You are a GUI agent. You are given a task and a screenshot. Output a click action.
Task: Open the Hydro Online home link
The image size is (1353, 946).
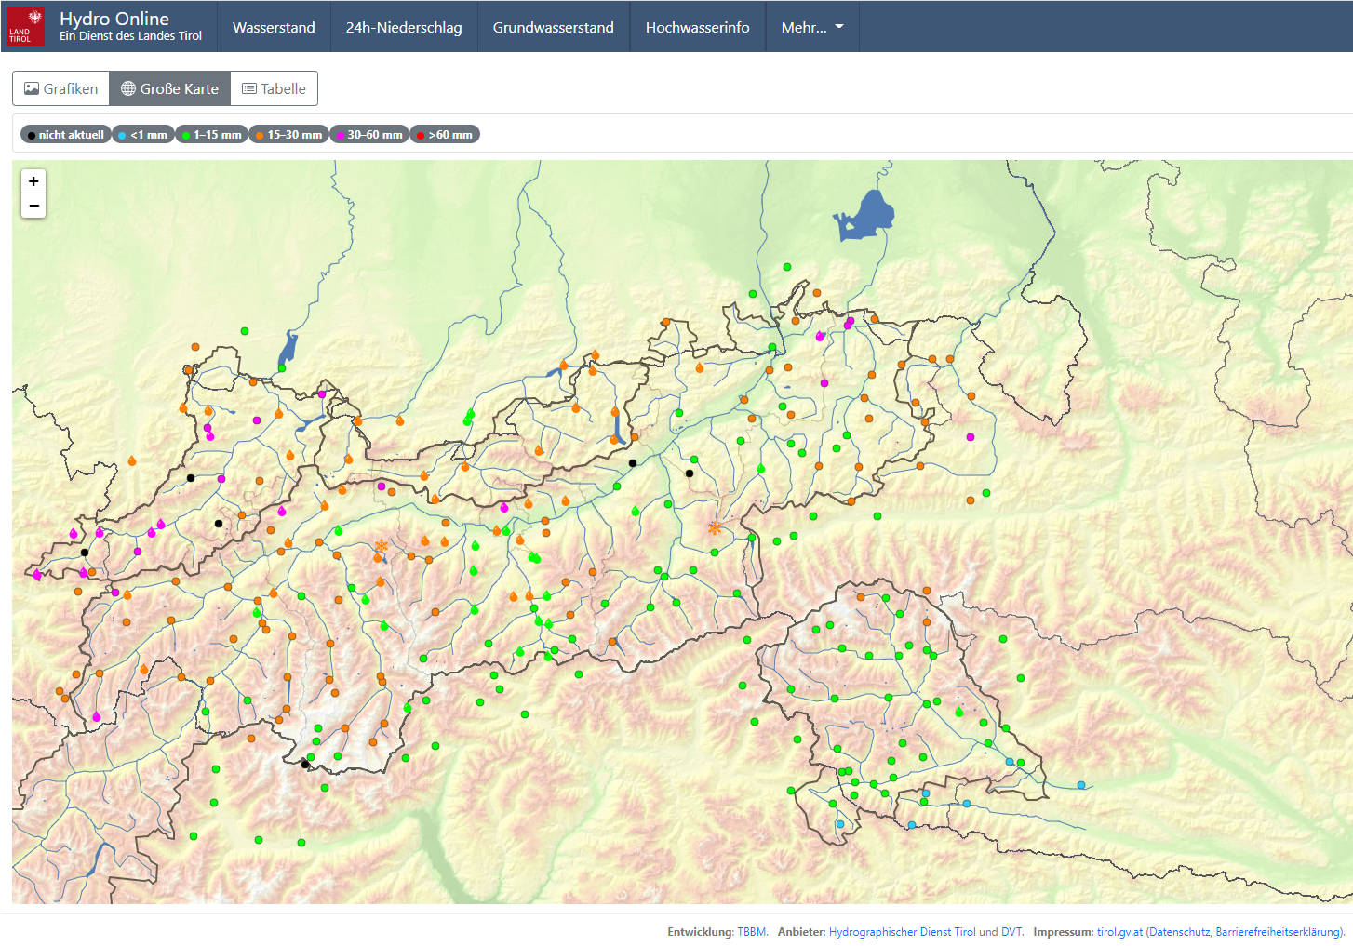(x=130, y=26)
